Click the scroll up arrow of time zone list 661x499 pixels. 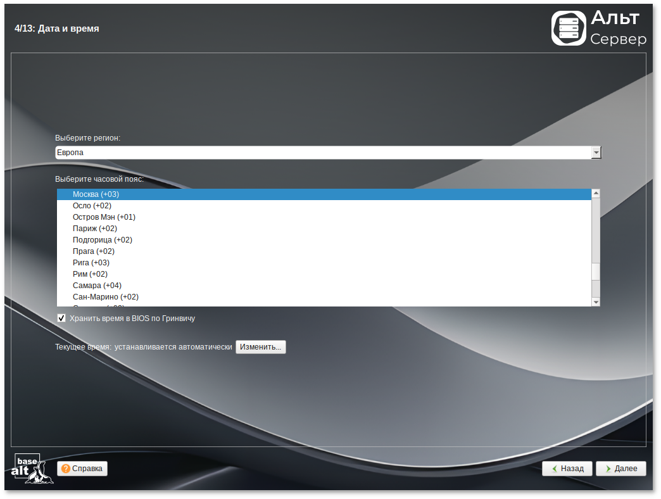(596, 193)
